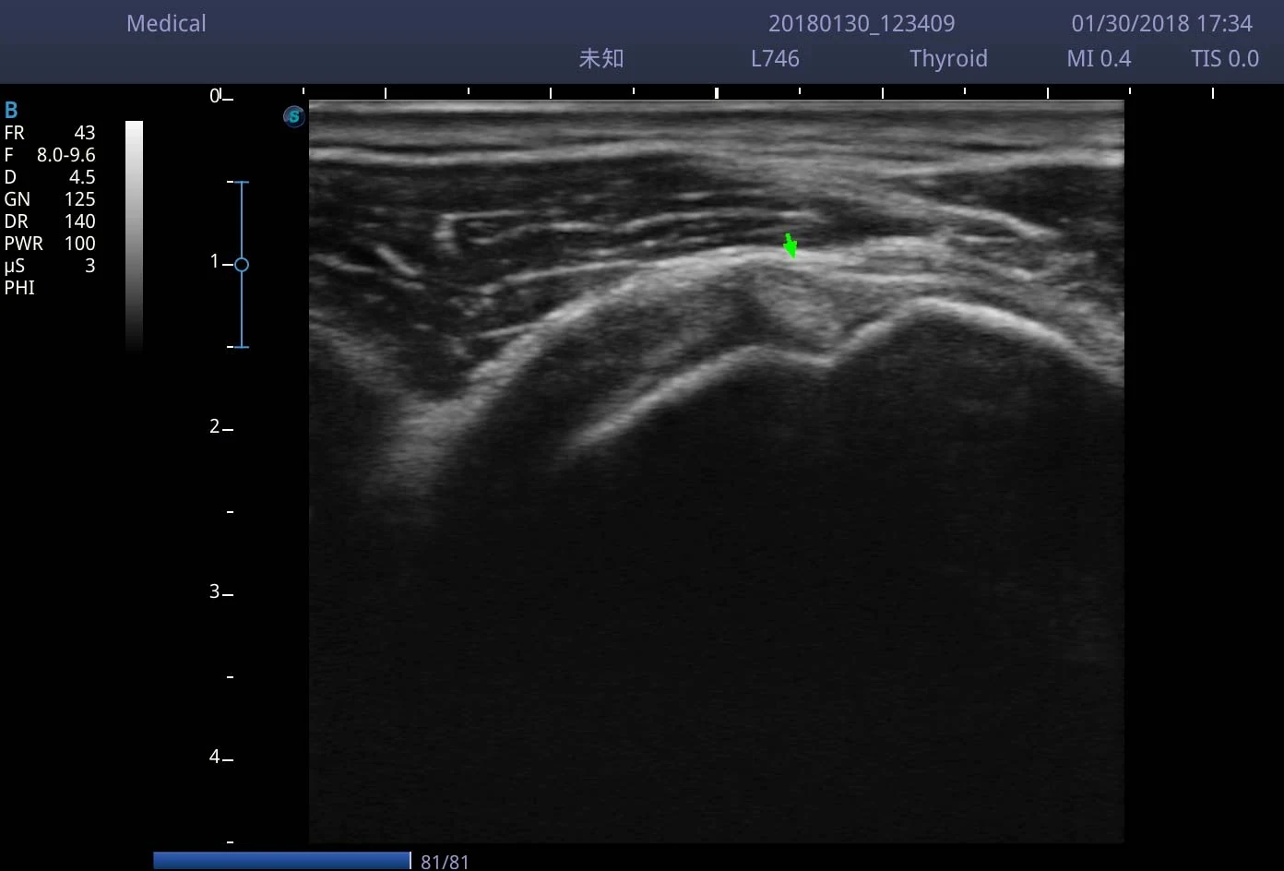This screenshot has height=871, width=1284.
Task: Click the exam ID 20180130_123409
Action: tap(862, 24)
